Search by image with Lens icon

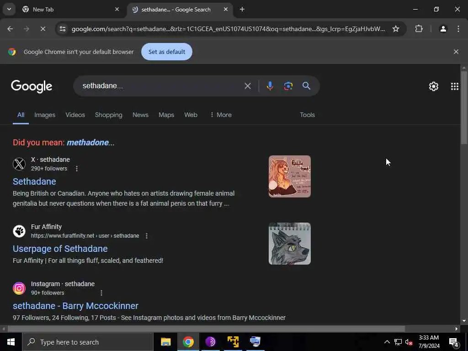click(x=288, y=86)
